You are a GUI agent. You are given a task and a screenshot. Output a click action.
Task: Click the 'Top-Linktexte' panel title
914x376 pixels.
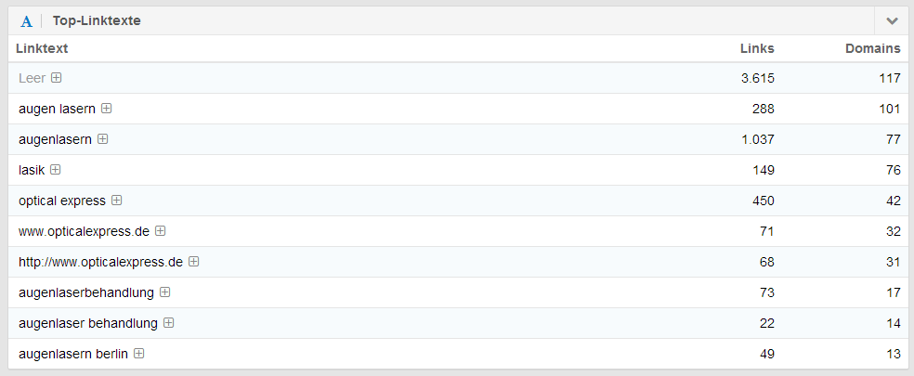[x=97, y=20]
